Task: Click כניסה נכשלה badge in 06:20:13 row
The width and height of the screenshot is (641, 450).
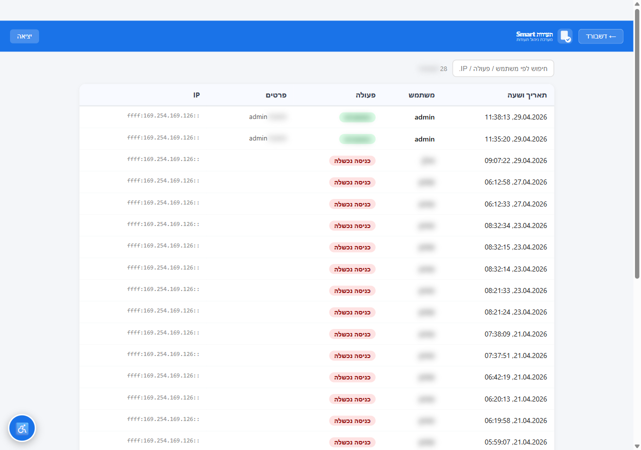Action: [352, 399]
